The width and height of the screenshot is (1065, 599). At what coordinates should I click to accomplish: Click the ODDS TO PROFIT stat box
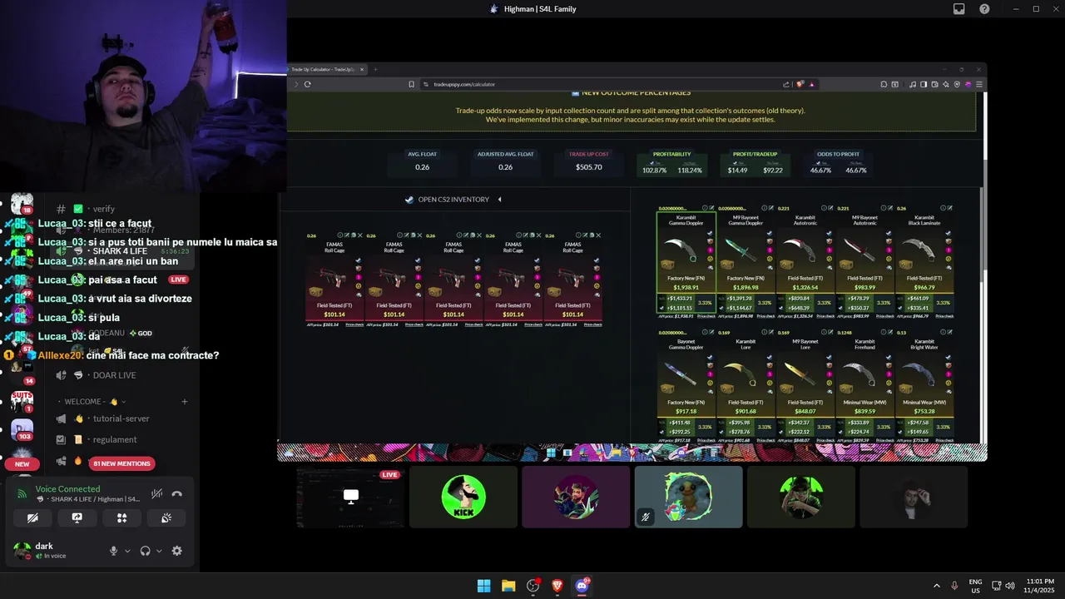[838, 163]
